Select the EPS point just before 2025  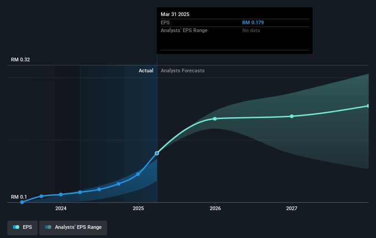119,184
